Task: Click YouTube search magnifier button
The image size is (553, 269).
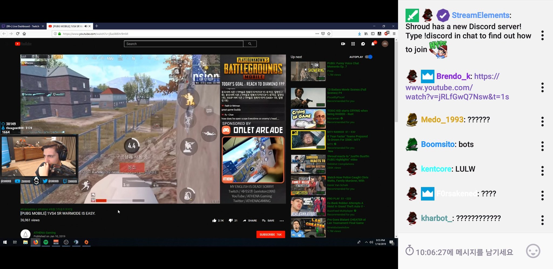Action: tap(250, 44)
